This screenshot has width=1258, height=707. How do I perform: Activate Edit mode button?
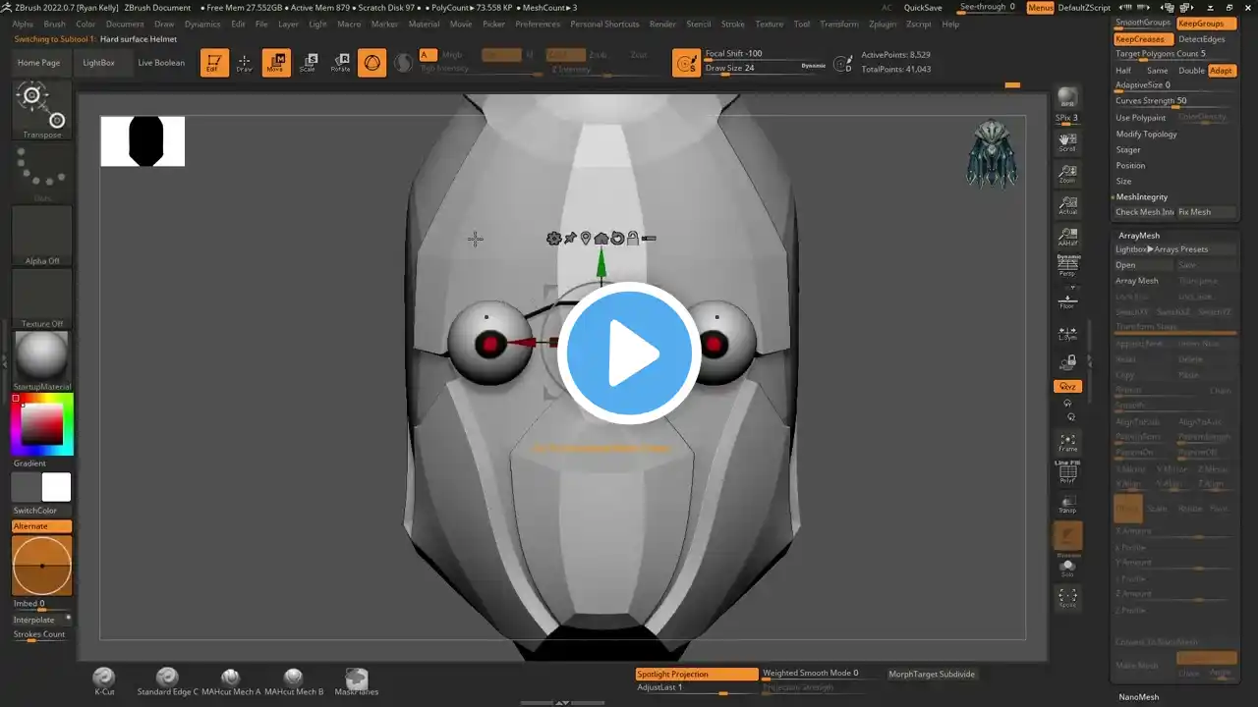pos(214,63)
